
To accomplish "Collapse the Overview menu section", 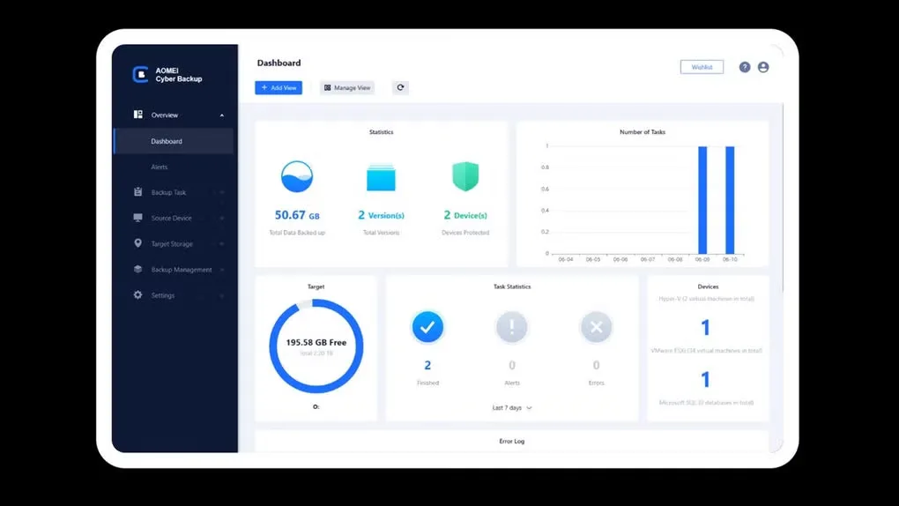I will [222, 115].
